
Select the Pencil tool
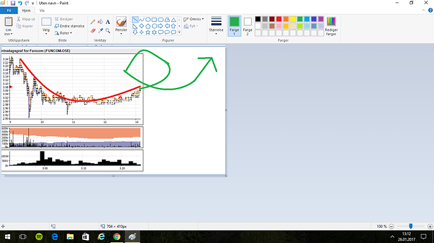[92, 22]
